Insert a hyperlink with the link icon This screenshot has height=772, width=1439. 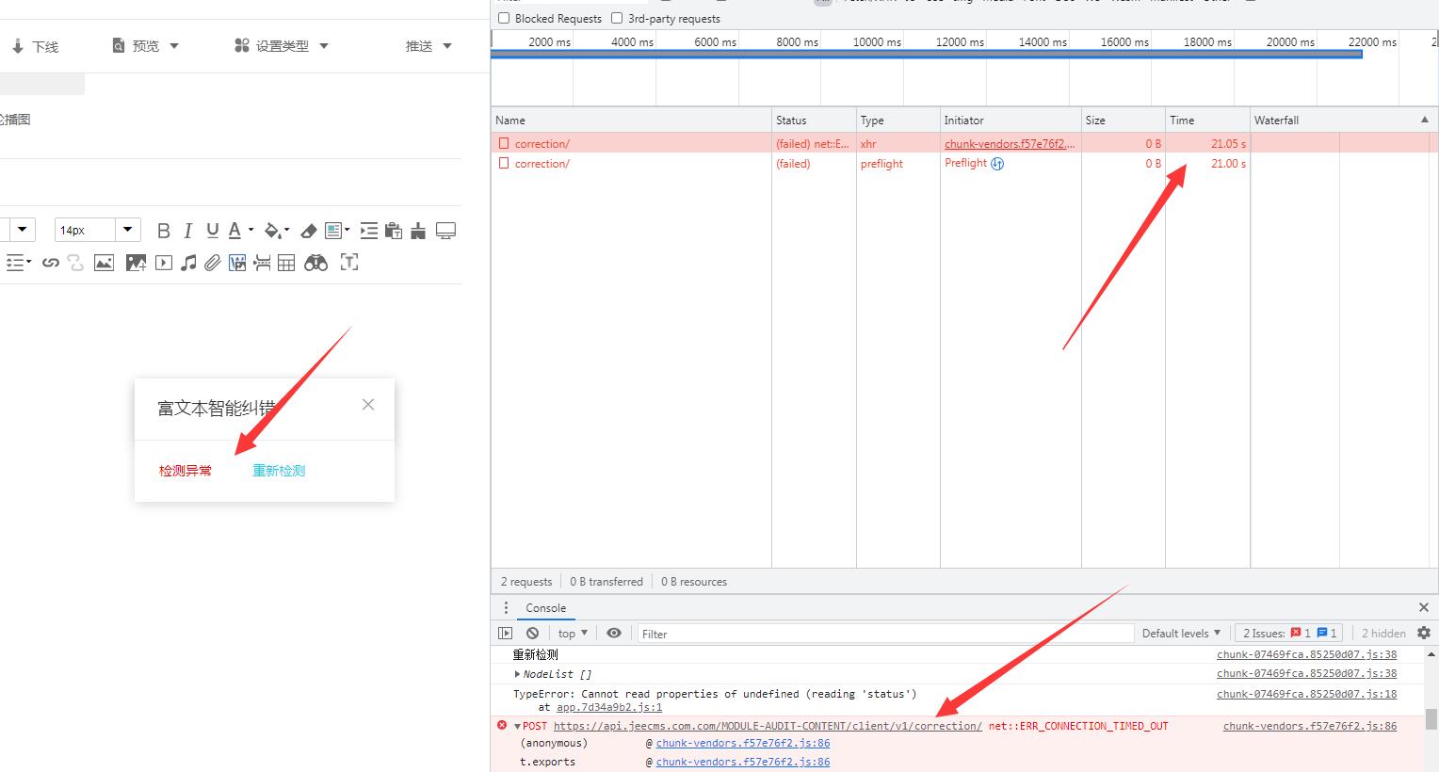tap(51, 263)
